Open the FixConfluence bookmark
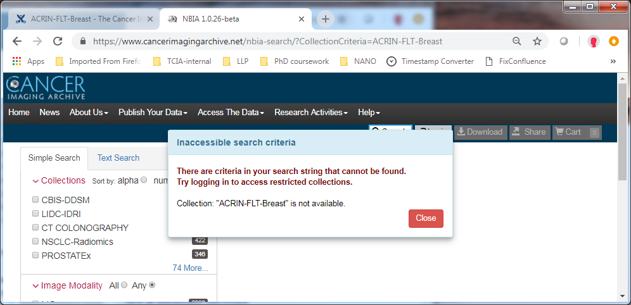Viewport: 631px width, 305px height. click(x=516, y=61)
